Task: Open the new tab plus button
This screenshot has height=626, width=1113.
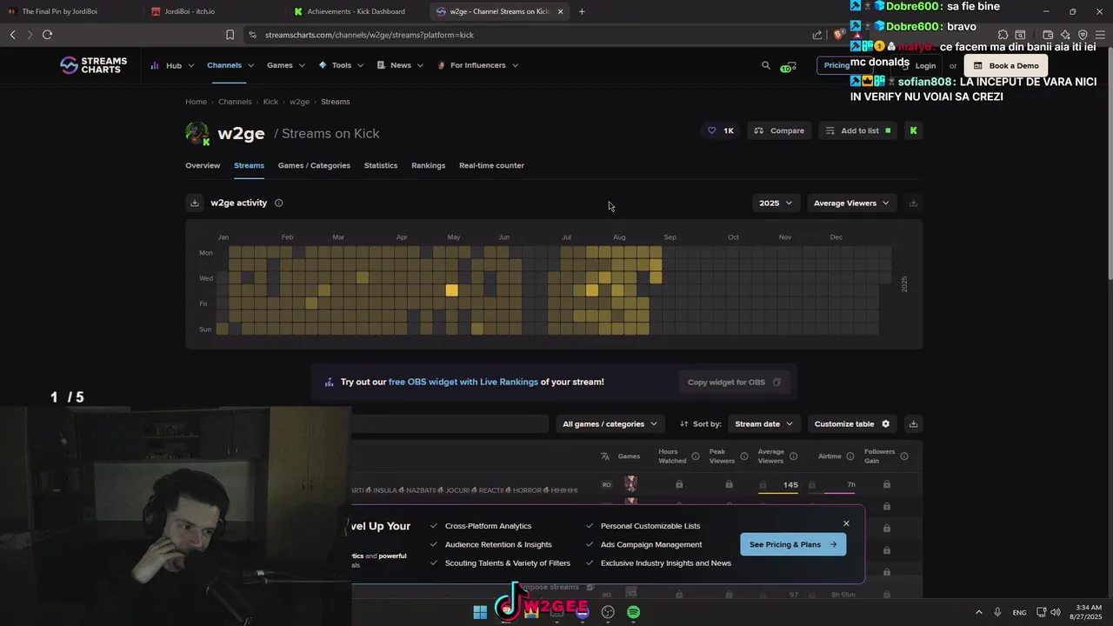Action: click(x=582, y=11)
